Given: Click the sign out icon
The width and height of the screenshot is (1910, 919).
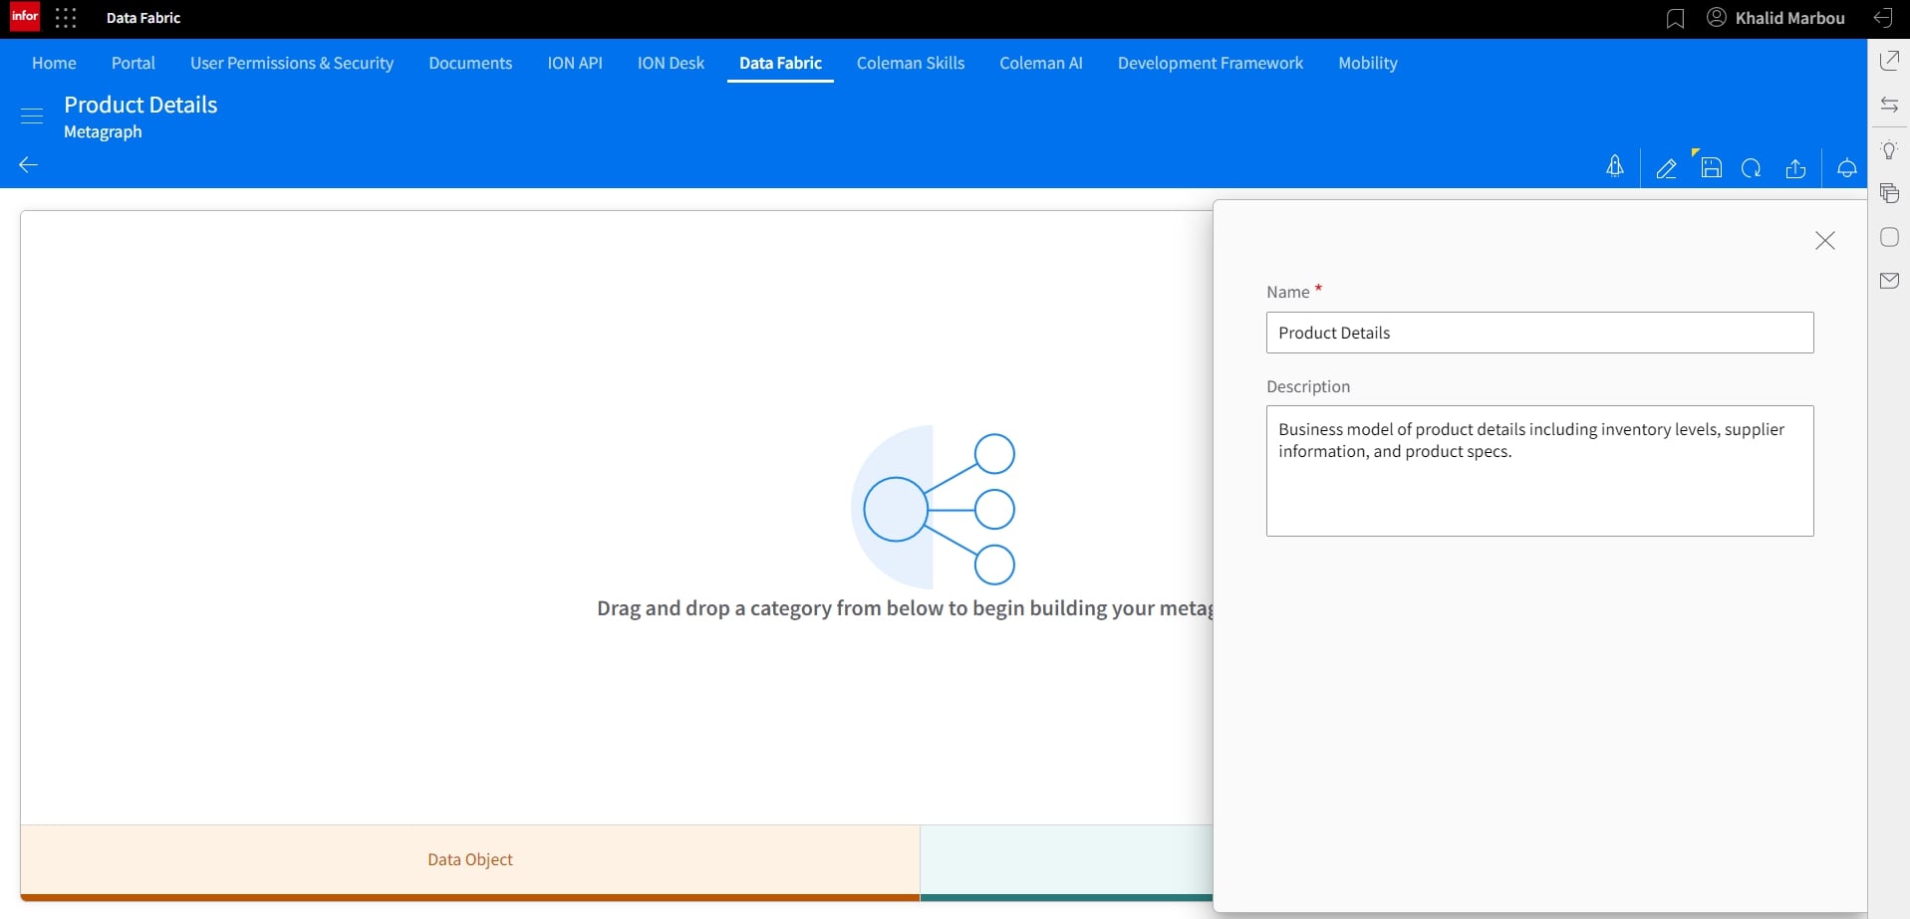Looking at the screenshot, I should coord(1883,18).
